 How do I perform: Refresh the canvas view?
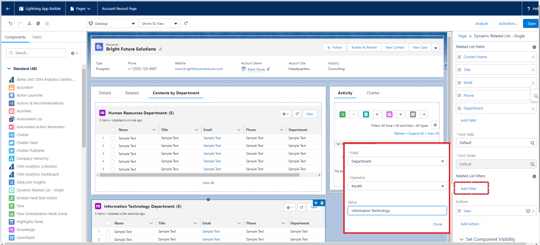pos(186,23)
